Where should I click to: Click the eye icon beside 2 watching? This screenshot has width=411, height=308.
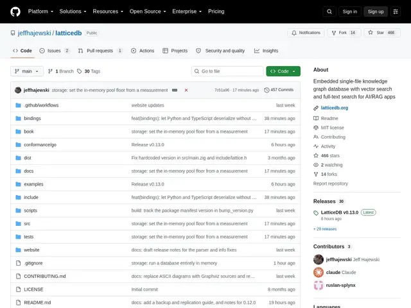(316, 165)
